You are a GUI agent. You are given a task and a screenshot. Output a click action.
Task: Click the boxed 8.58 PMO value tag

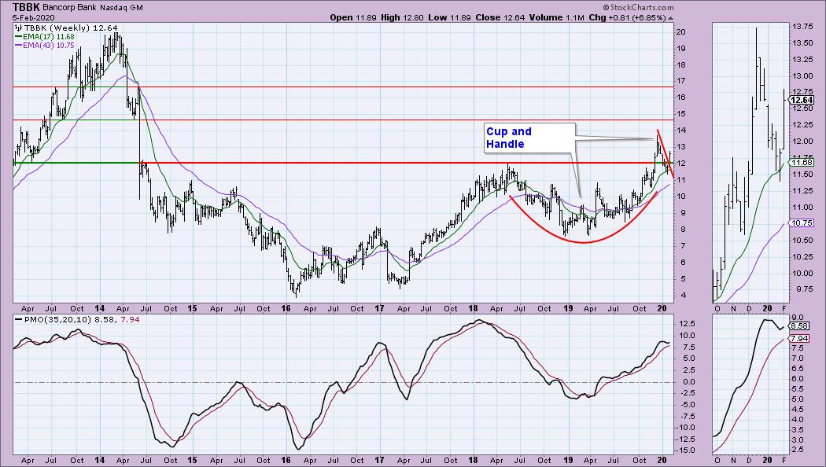(798, 326)
